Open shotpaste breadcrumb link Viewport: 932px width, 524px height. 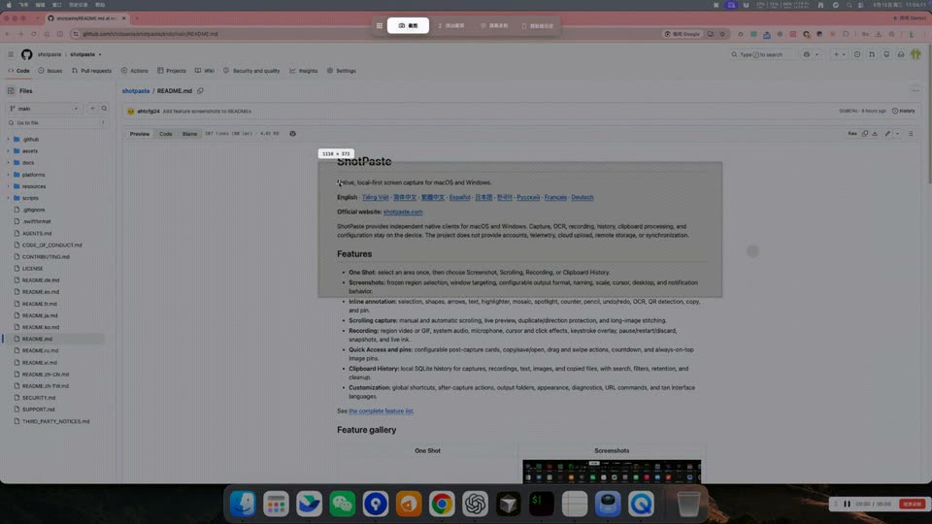(x=136, y=91)
